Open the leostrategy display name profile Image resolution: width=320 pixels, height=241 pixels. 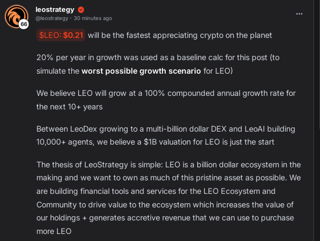pyautogui.click(x=55, y=10)
